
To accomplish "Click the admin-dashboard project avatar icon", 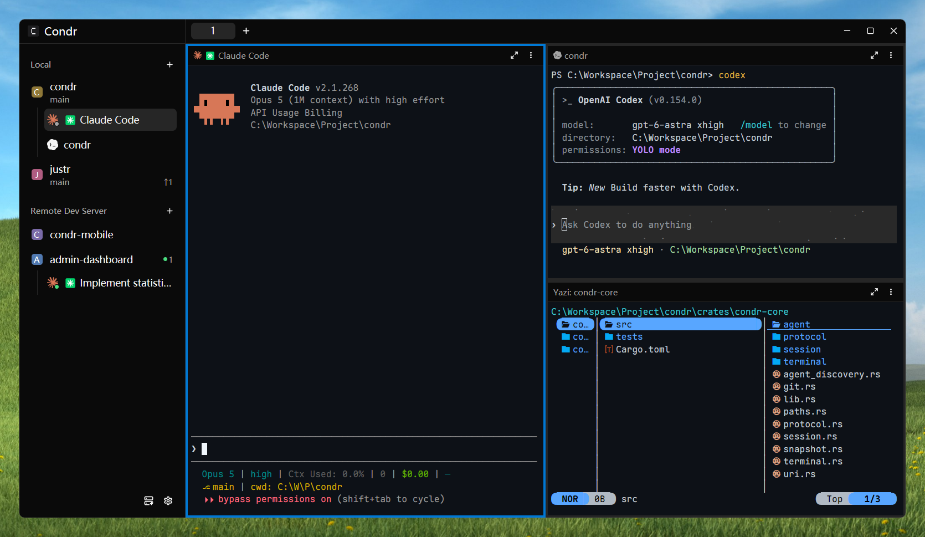I will (37, 259).
